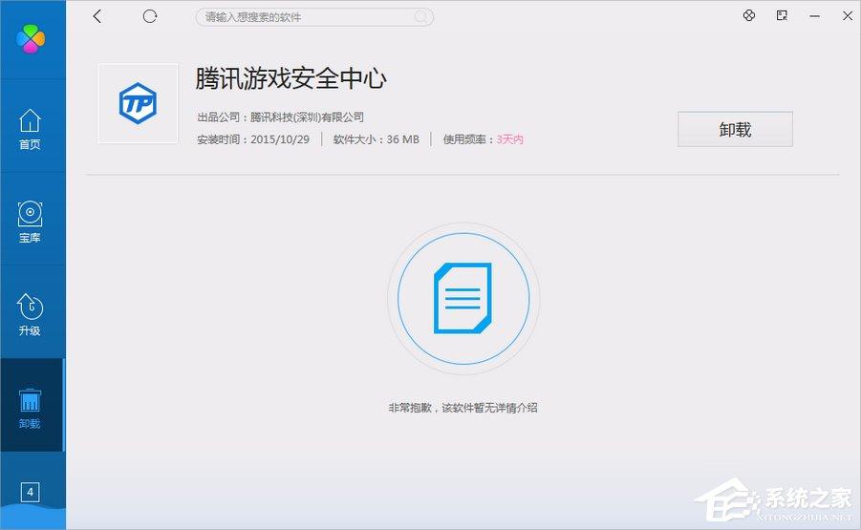The image size is (861, 530).
Task: Open the four-circle skin icon
Action: [749, 16]
